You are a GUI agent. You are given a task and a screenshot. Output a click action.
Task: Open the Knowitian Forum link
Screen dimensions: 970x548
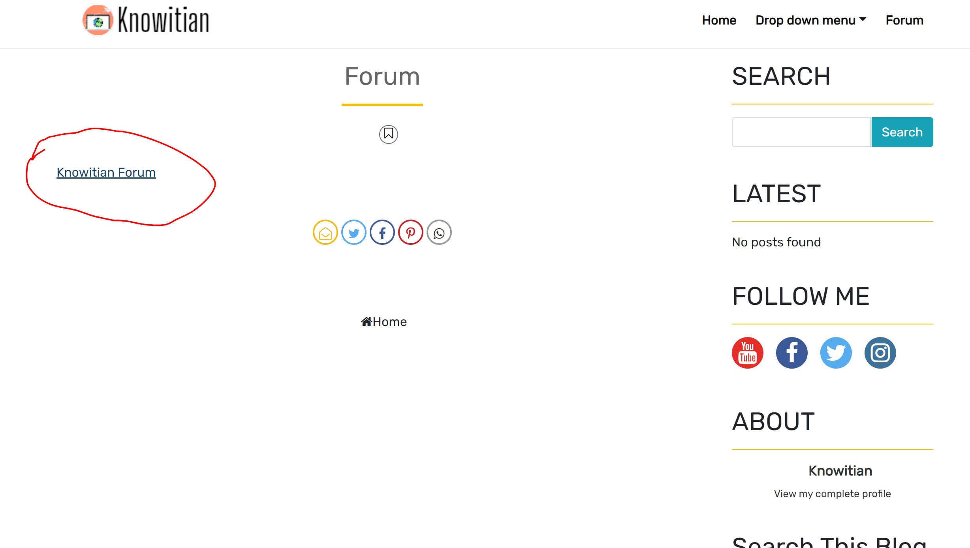[x=106, y=173]
